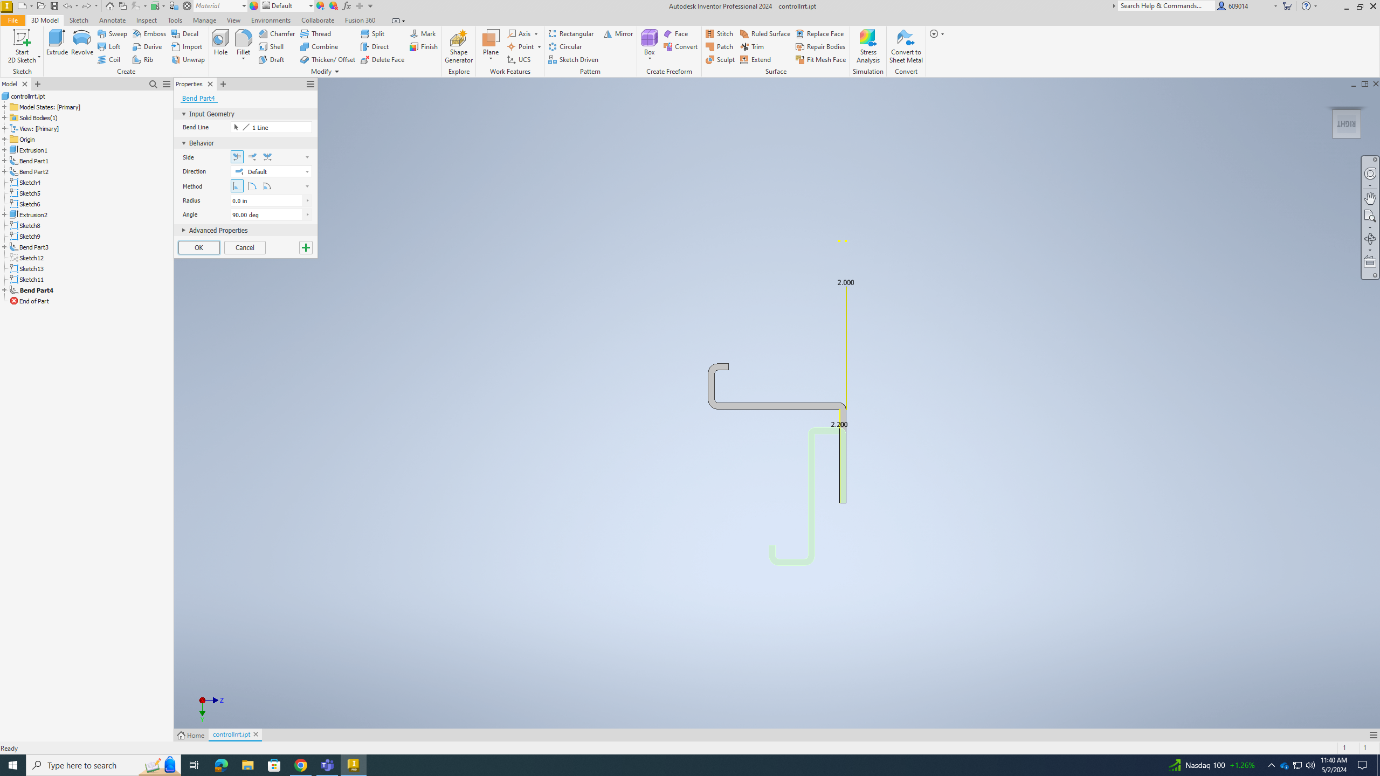Select Sketch11 in the model tree

pos(31,279)
